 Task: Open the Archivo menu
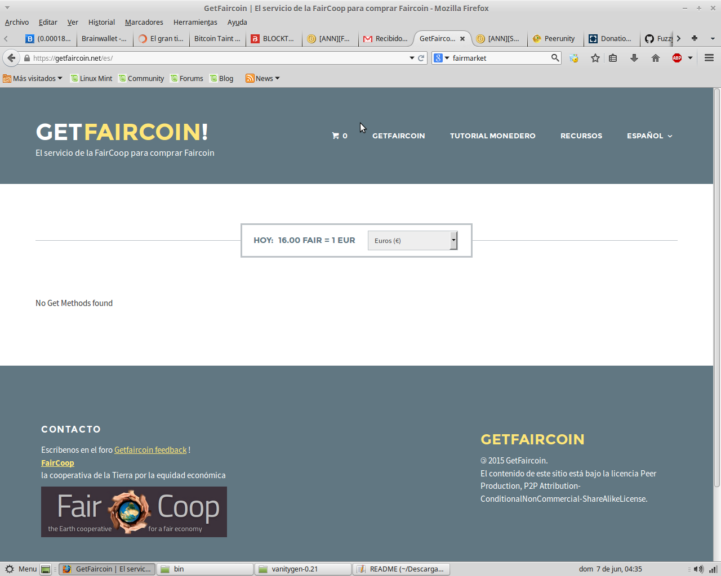pyautogui.click(x=17, y=22)
